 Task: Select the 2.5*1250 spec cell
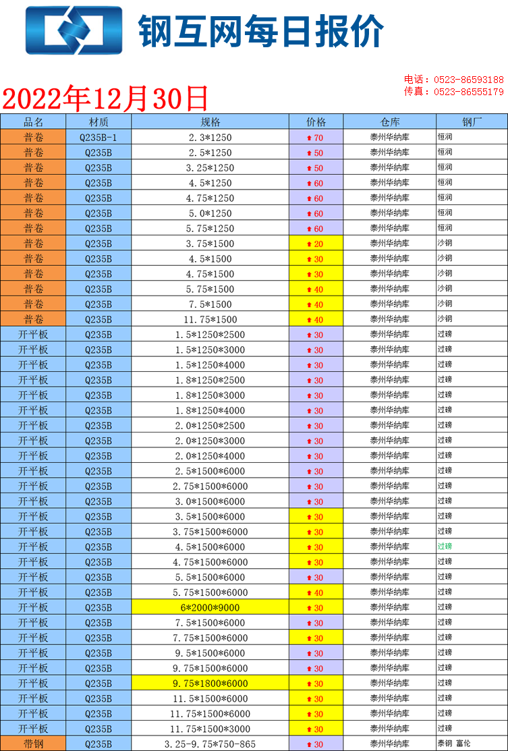210,152
